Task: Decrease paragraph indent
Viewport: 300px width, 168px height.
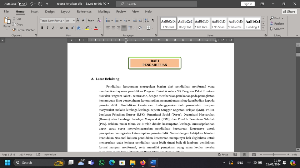Action: [135, 20]
